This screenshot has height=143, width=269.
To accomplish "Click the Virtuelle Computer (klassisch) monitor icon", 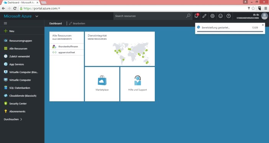I will [6, 72].
